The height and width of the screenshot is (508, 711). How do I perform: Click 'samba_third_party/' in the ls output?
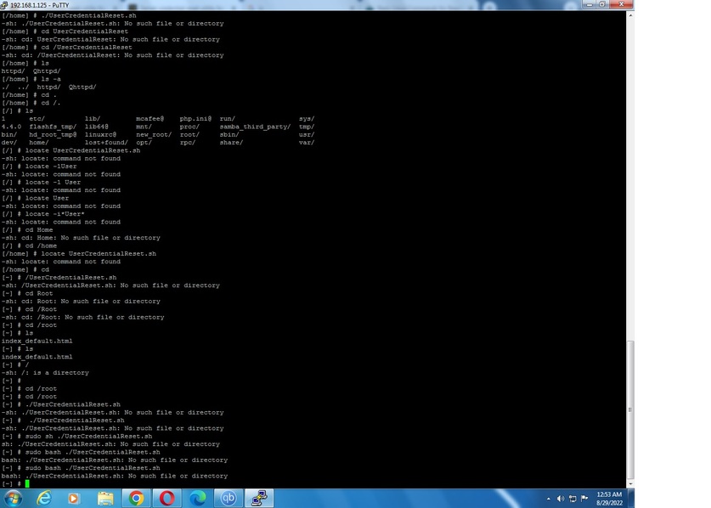click(x=255, y=127)
